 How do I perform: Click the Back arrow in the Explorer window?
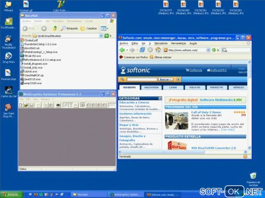click(25, 28)
